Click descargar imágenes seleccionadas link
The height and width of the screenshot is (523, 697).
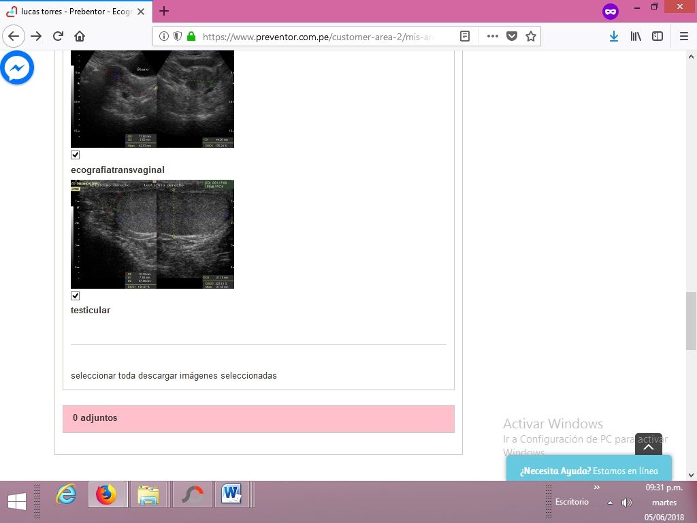tap(208, 376)
